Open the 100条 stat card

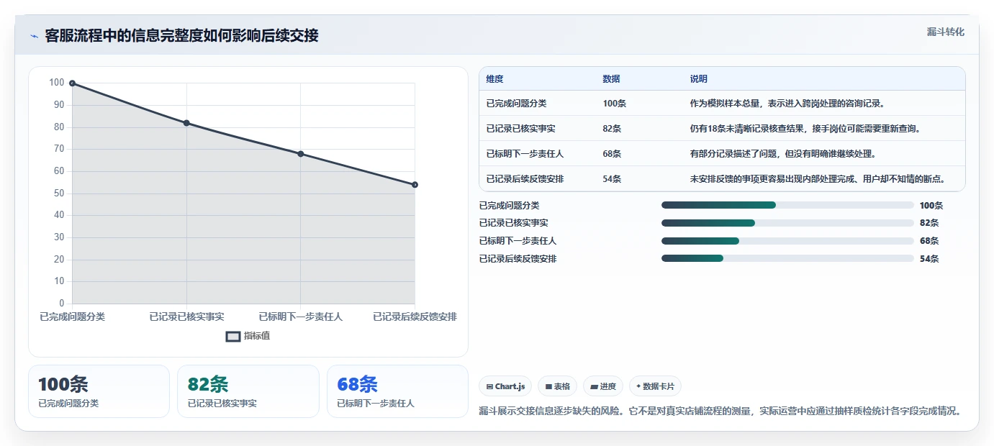99,391
